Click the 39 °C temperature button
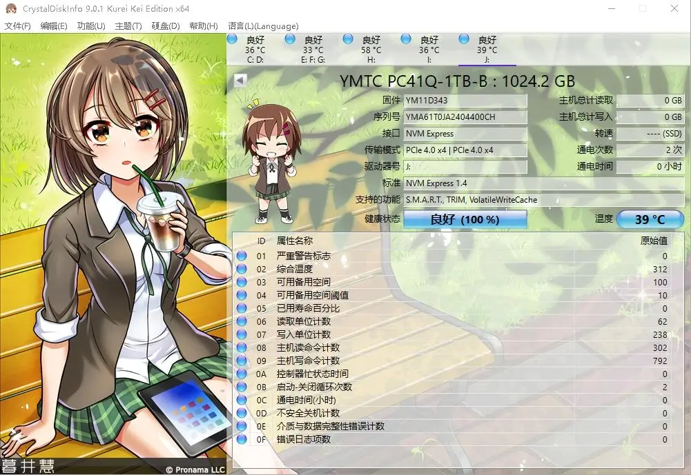The width and height of the screenshot is (691, 475). pos(650,219)
